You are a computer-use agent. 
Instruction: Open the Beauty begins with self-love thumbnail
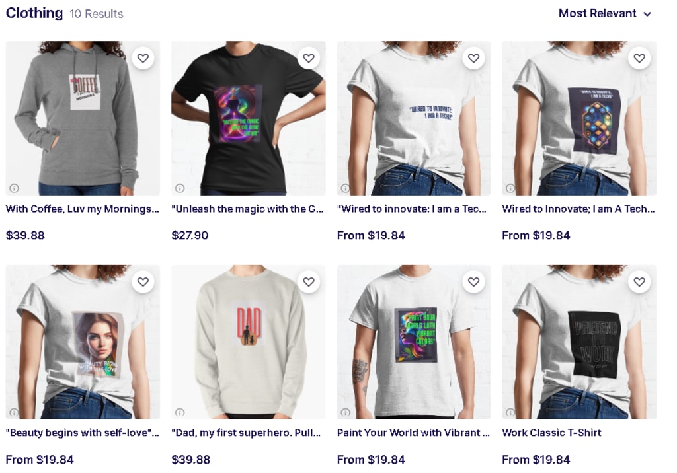pyautogui.click(x=83, y=342)
